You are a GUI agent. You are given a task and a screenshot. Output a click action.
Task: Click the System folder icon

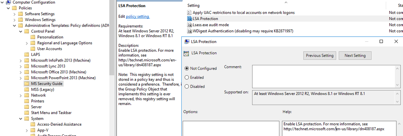[x=27, y=118]
